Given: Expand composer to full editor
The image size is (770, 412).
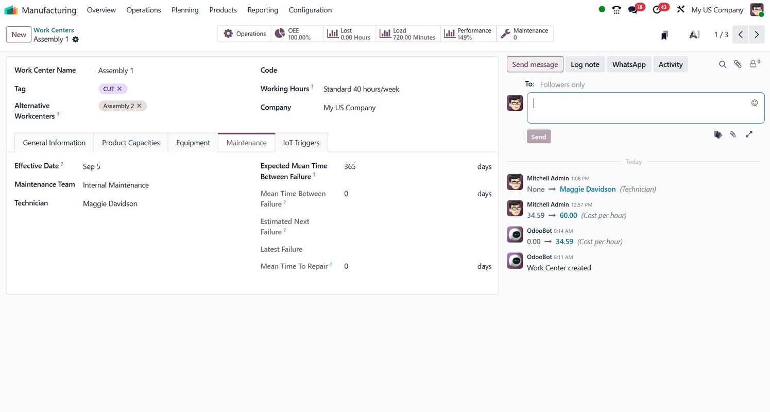Looking at the screenshot, I should click(749, 134).
